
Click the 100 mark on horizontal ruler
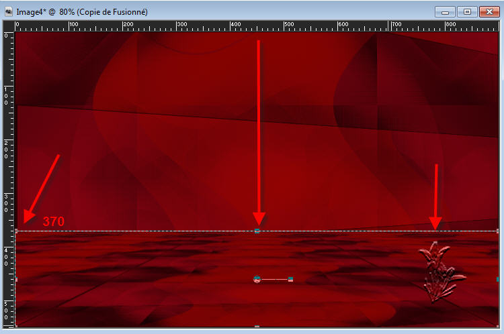pos(71,26)
